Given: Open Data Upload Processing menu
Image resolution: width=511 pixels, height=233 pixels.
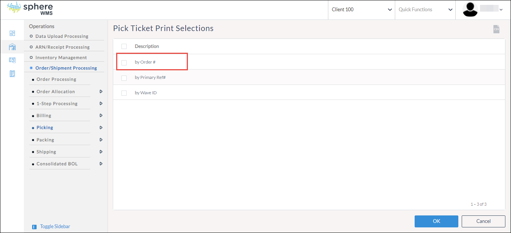Looking at the screenshot, I should tap(62, 36).
